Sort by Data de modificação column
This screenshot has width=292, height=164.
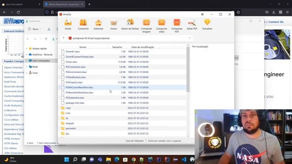(143, 47)
